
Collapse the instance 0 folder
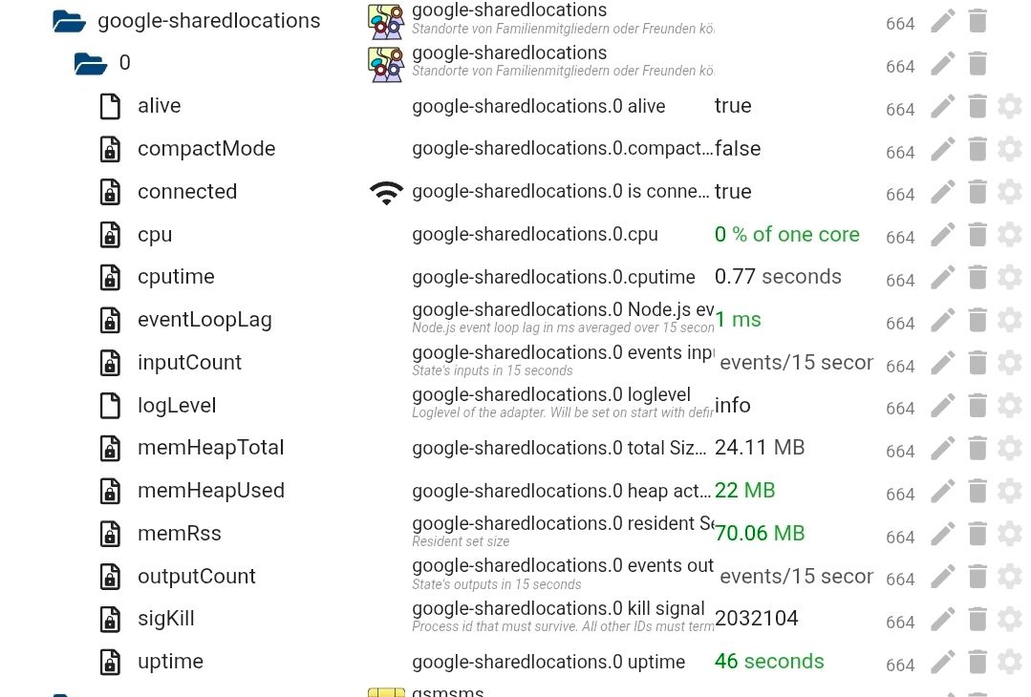coord(91,64)
